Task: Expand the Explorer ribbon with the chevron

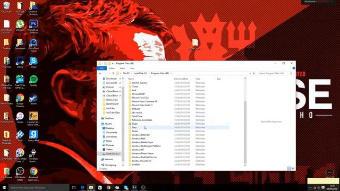Action: [290, 68]
